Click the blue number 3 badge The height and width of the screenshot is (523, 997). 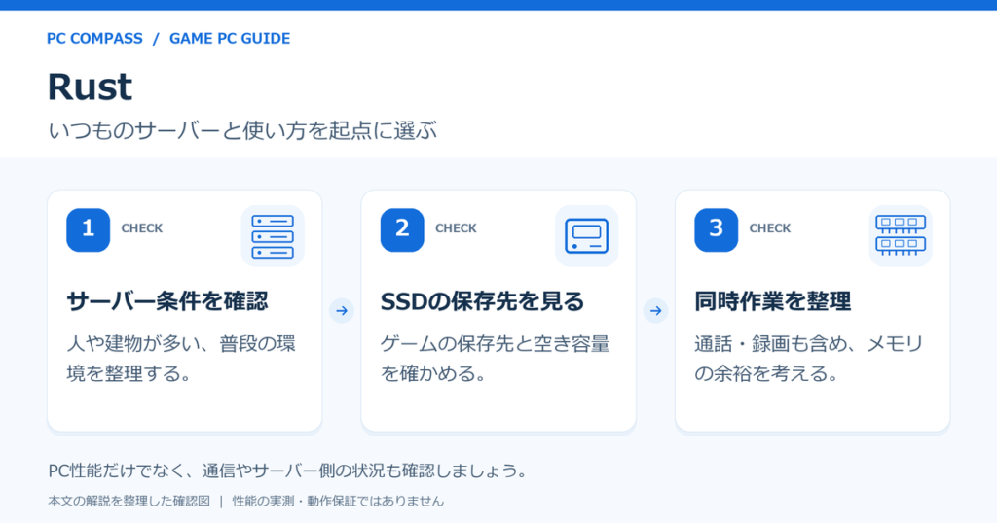716,229
